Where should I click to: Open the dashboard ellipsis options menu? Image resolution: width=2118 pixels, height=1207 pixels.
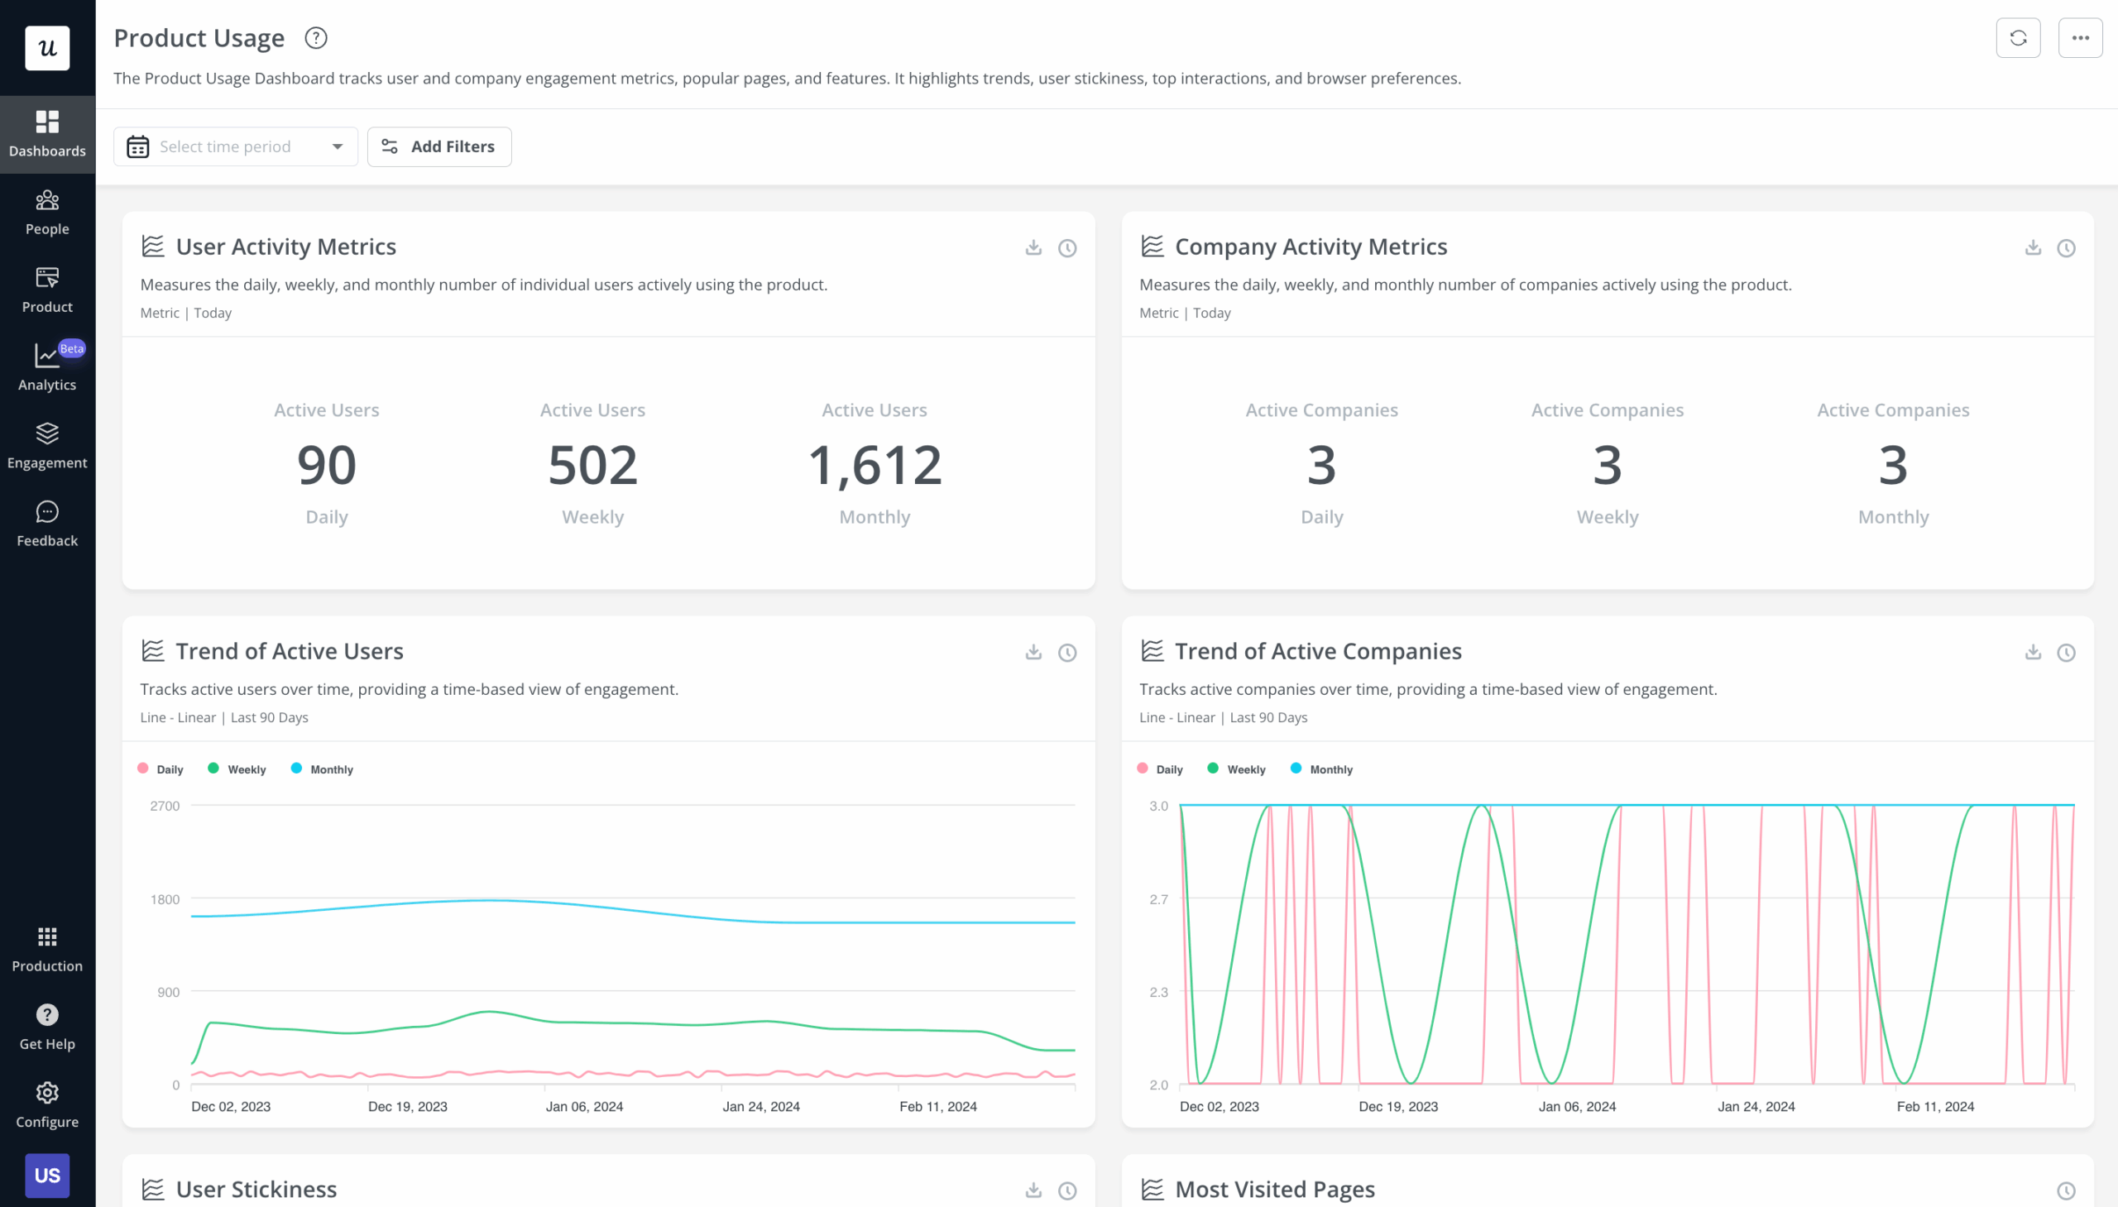pyautogui.click(x=2081, y=37)
